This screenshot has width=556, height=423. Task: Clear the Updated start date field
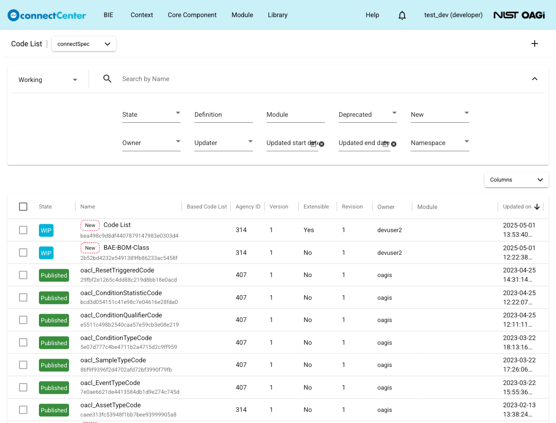coord(322,144)
